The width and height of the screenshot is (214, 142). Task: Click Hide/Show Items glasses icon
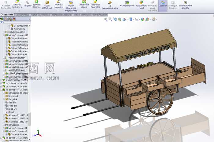(136, 19)
